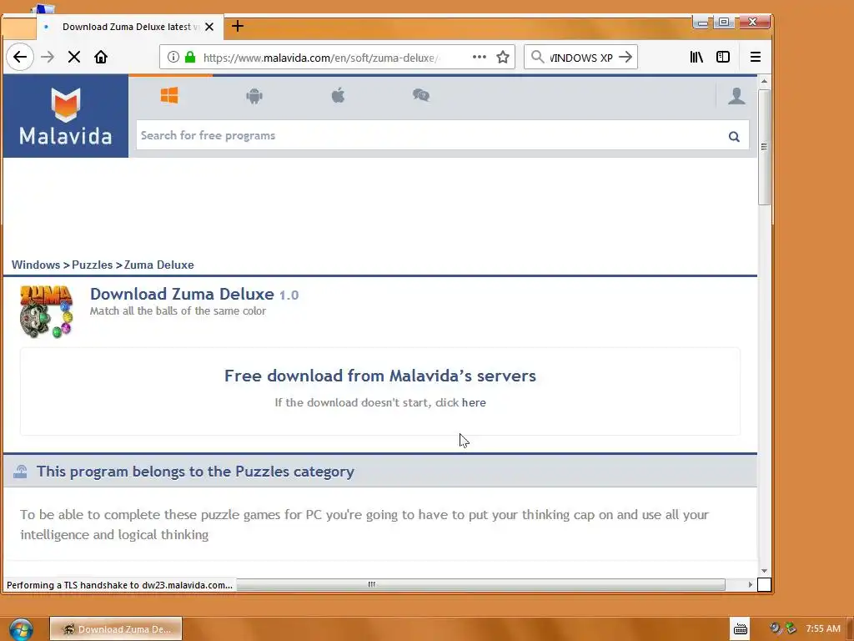
Task: Open the chat bubbles community icon
Action: [x=421, y=96]
